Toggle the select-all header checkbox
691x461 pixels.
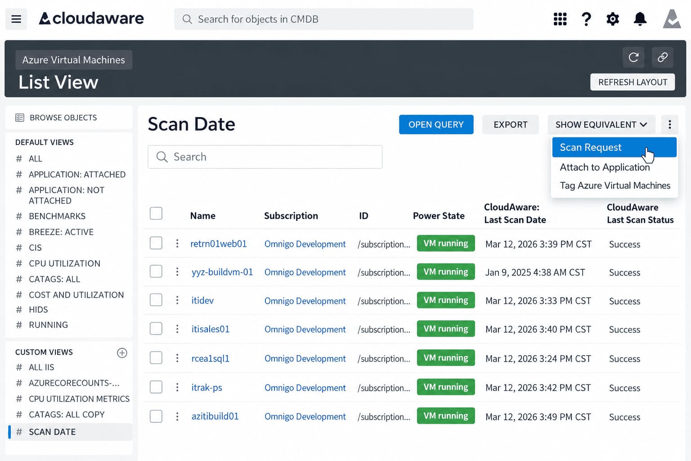156,213
